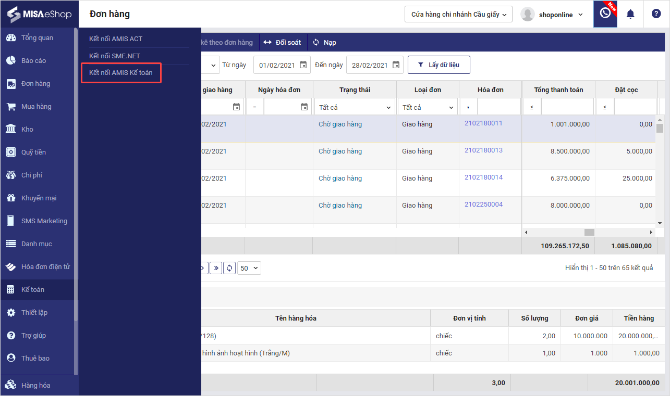Viewport: 670px width, 396px height.
Task: Click the Đối soát toolbar button
Action: click(x=282, y=42)
